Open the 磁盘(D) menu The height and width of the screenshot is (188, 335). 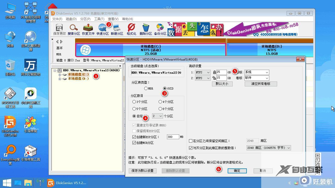71,19
